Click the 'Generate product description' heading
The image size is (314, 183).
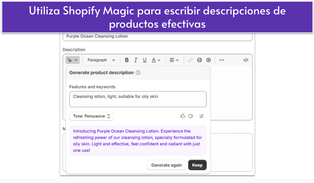101,73
